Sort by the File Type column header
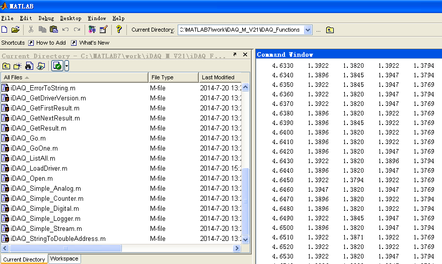Screen dimensions: 442x264 [x=173, y=77]
